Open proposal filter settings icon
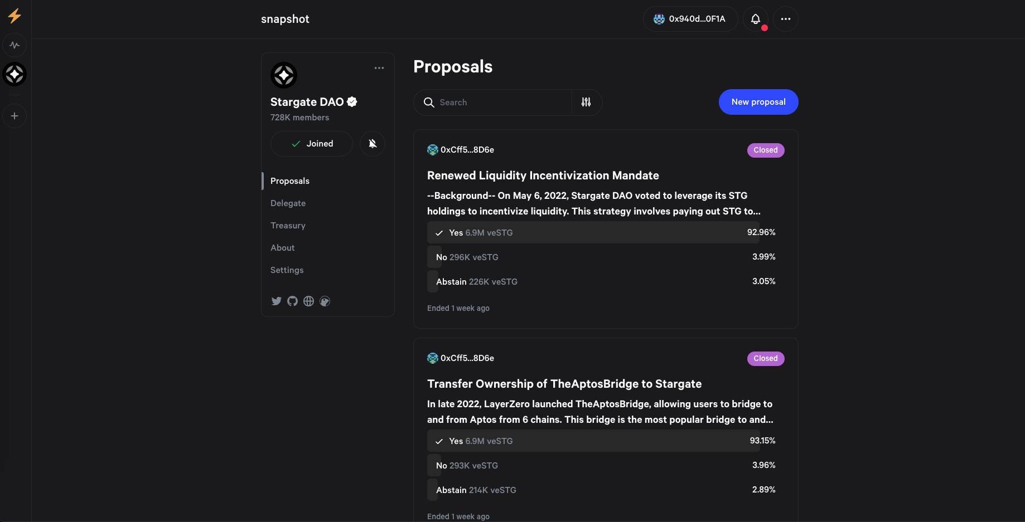 (x=586, y=102)
